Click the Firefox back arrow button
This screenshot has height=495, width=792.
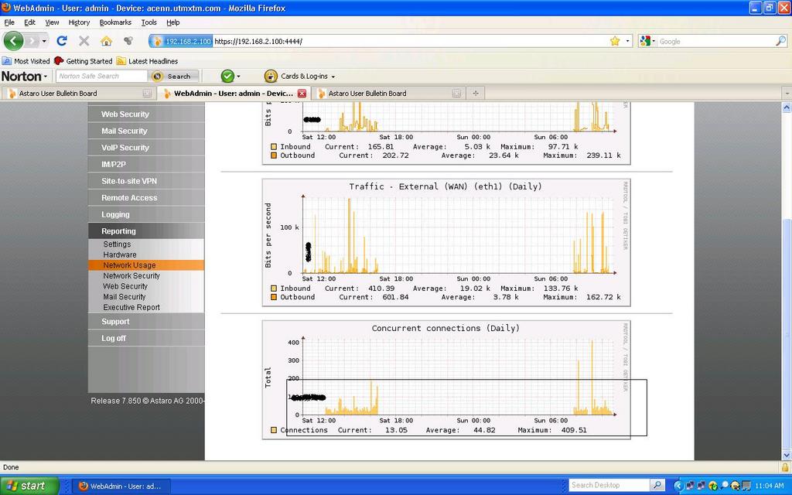click(14, 41)
